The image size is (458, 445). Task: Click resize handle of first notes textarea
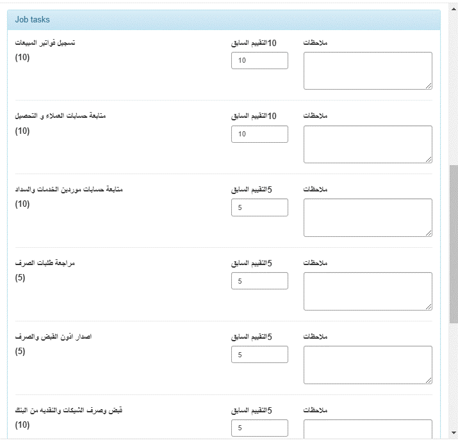429,86
